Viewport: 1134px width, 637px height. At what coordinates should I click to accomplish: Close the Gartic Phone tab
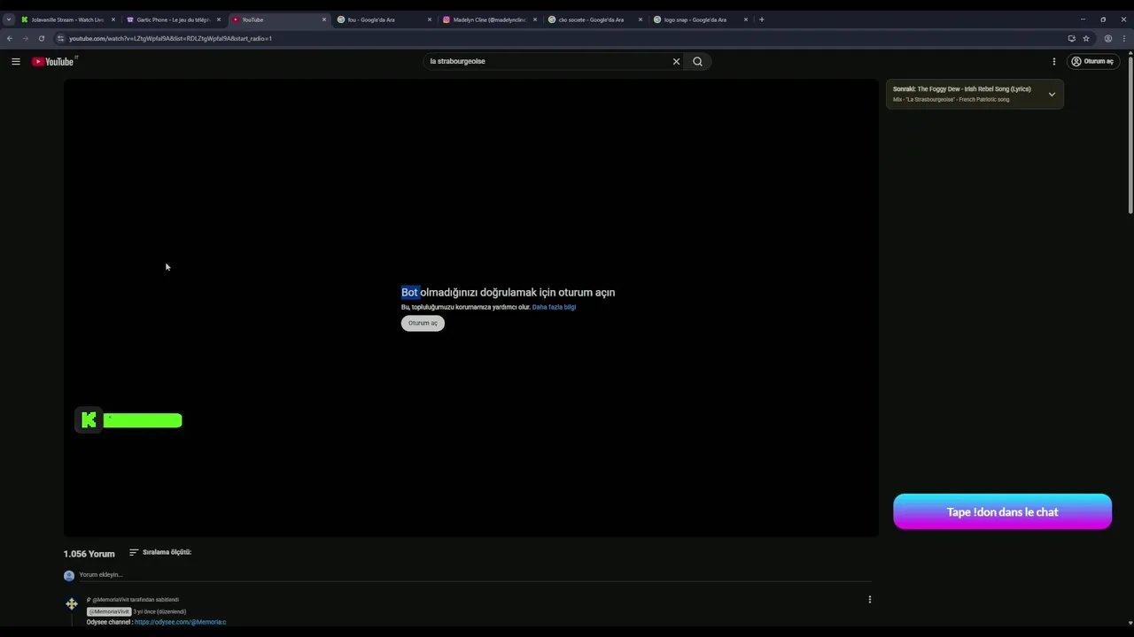click(219, 19)
